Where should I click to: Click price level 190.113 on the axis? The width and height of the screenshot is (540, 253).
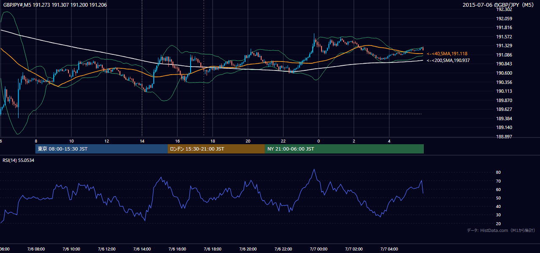pos(504,91)
